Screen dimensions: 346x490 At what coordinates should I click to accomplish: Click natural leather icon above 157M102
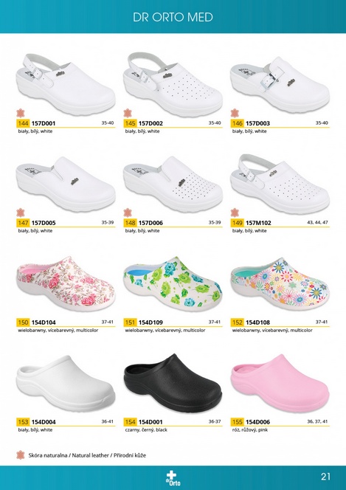coord(235,213)
